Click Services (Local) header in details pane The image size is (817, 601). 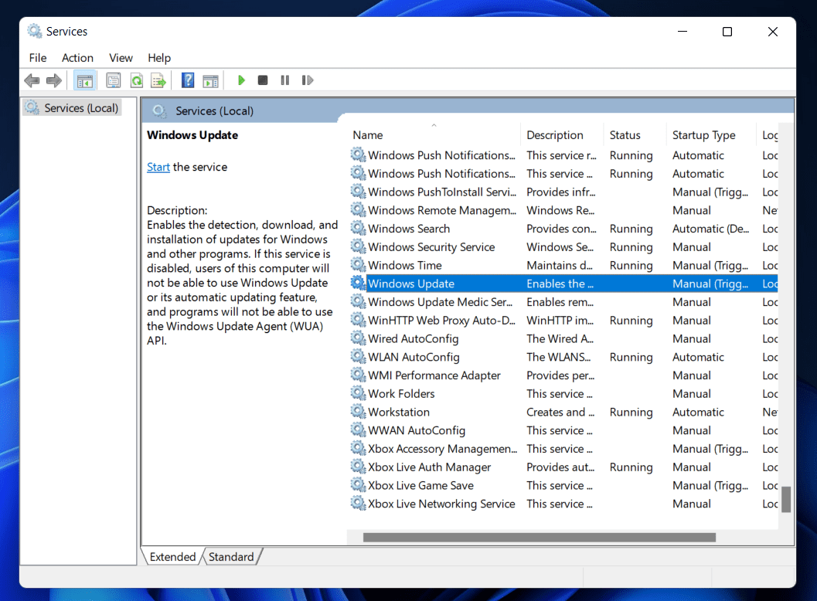pos(214,111)
